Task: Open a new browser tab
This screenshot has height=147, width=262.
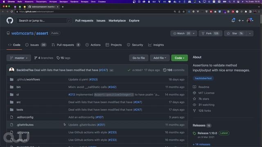Action: (x=63, y=7)
